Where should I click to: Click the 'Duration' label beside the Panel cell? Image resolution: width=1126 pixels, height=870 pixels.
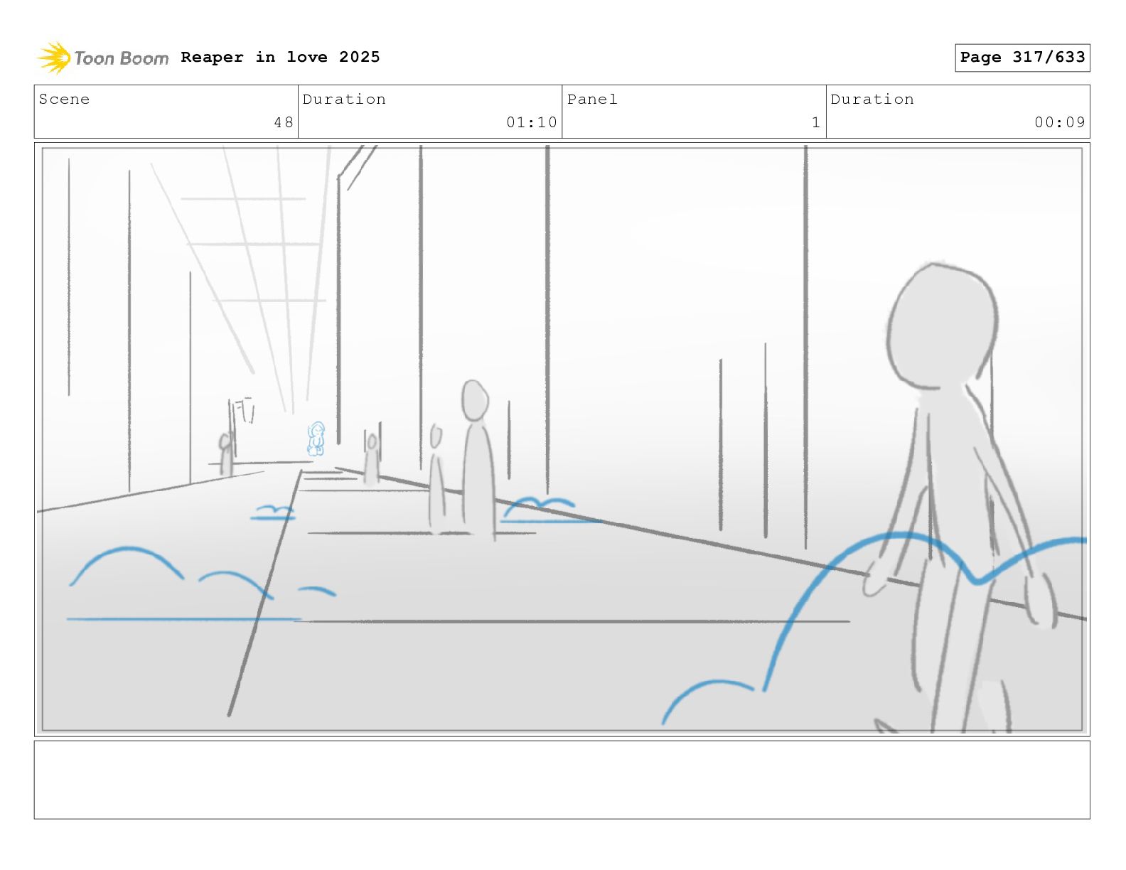point(872,100)
